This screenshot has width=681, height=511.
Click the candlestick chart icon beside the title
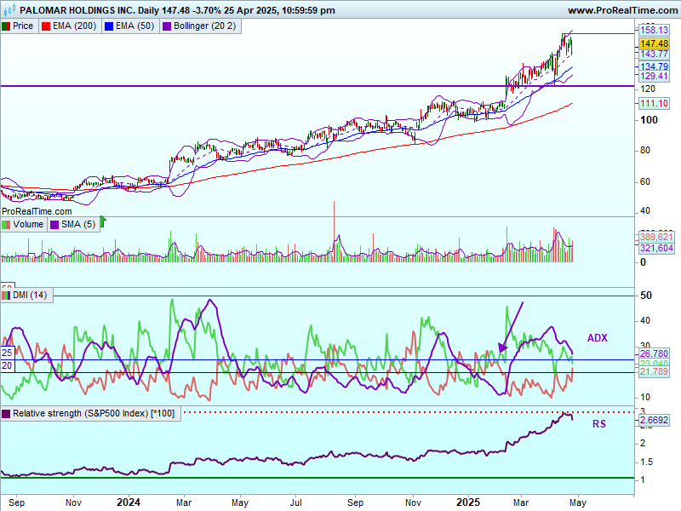(9, 10)
